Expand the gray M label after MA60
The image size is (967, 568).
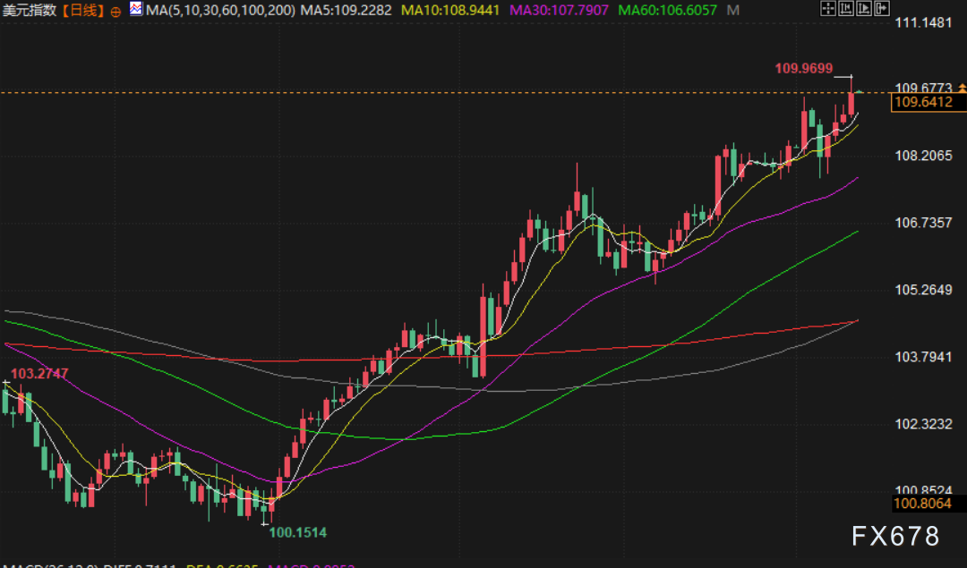[x=733, y=11]
